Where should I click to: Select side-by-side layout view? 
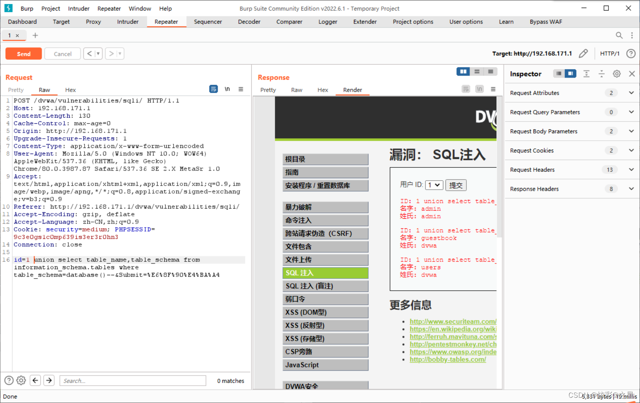pos(463,72)
